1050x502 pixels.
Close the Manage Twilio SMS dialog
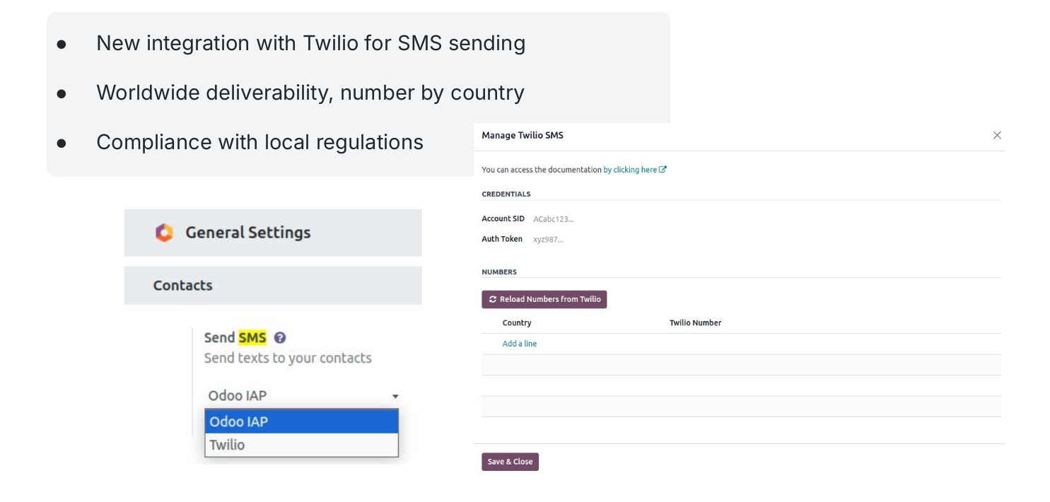(997, 135)
